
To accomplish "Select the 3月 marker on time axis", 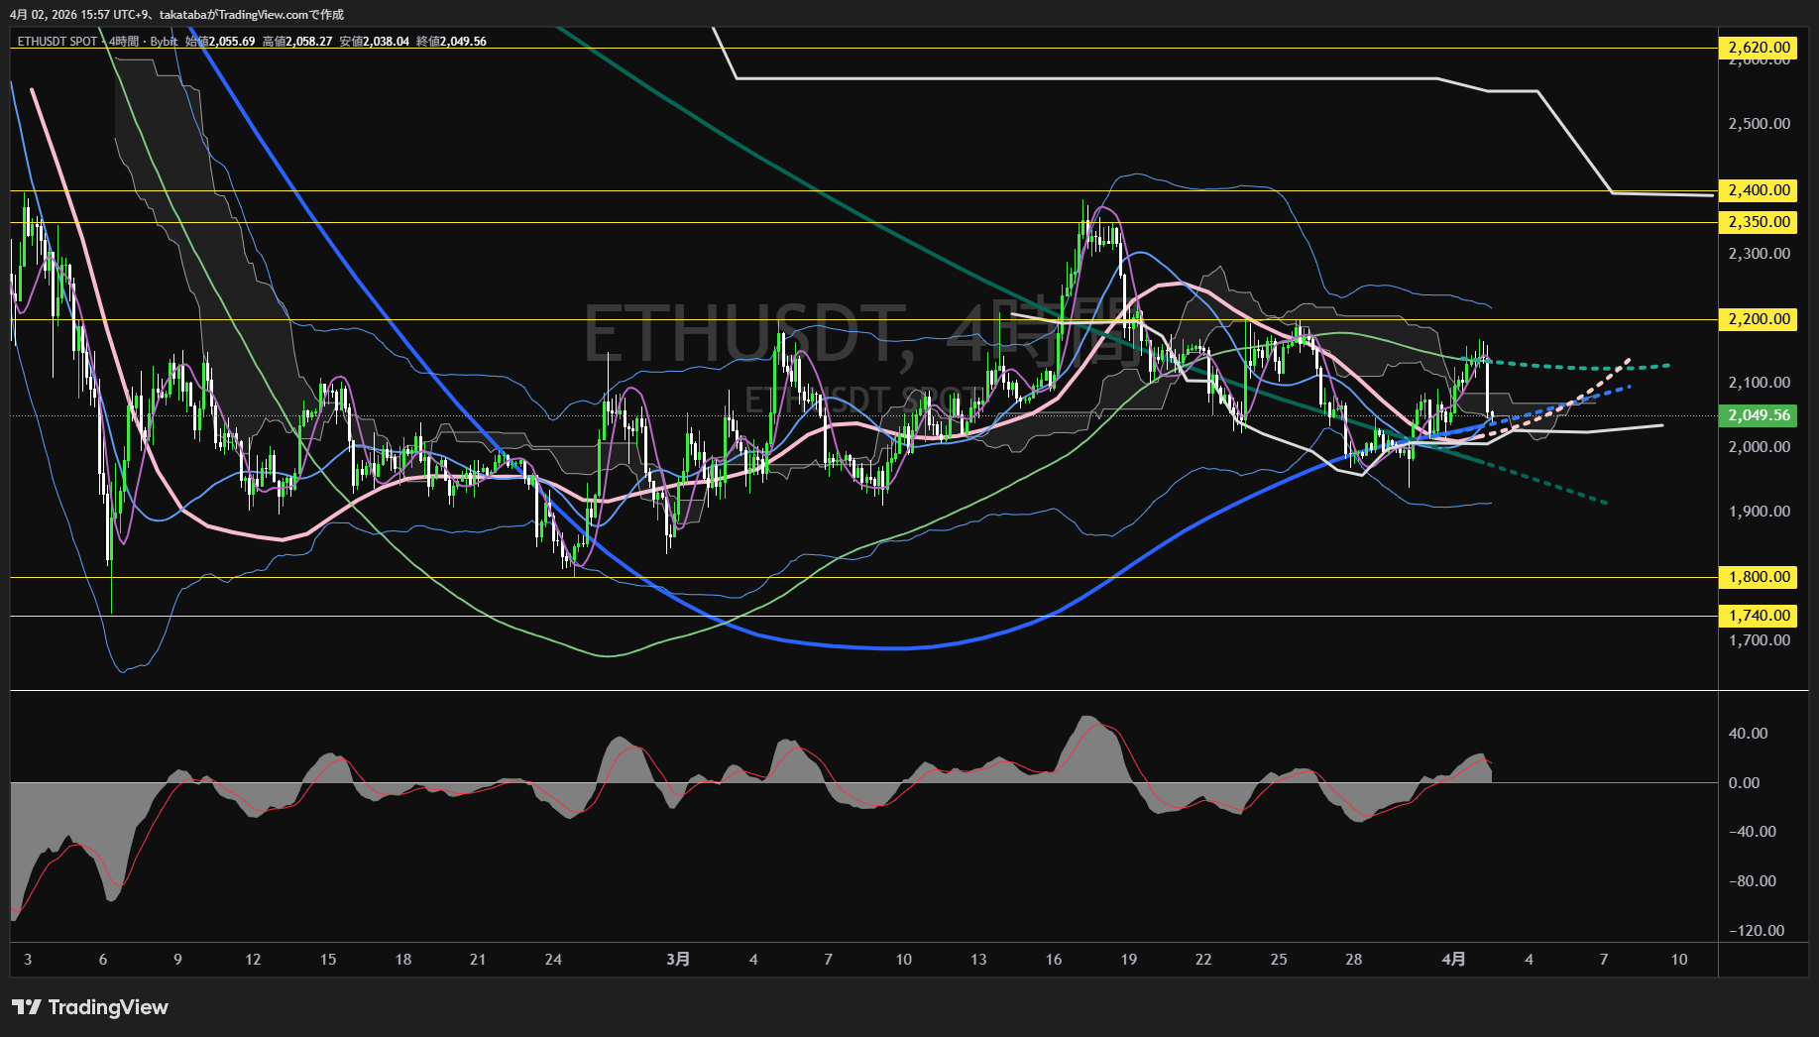I will (x=678, y=959).
